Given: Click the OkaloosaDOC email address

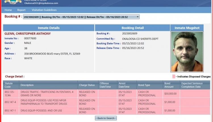Looking at the screenshot, I should 41,3.
